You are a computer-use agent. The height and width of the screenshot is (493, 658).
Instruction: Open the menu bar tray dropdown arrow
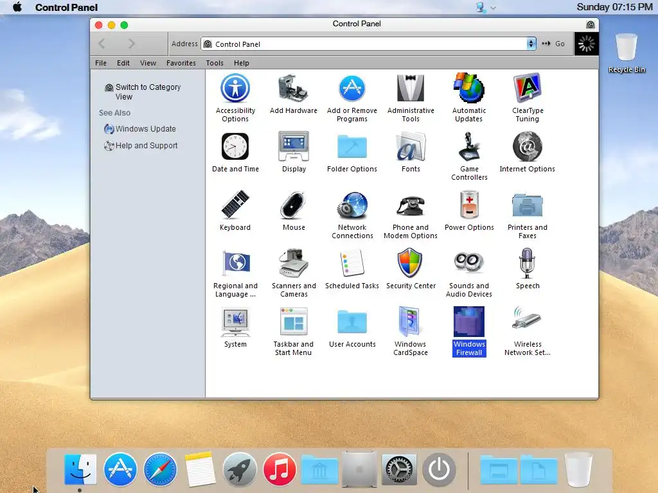(x=493, y=8)
